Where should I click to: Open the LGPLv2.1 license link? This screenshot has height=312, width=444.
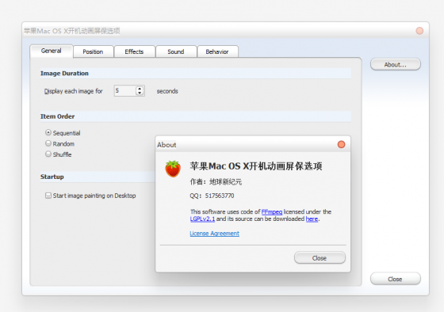click(202, 219)
